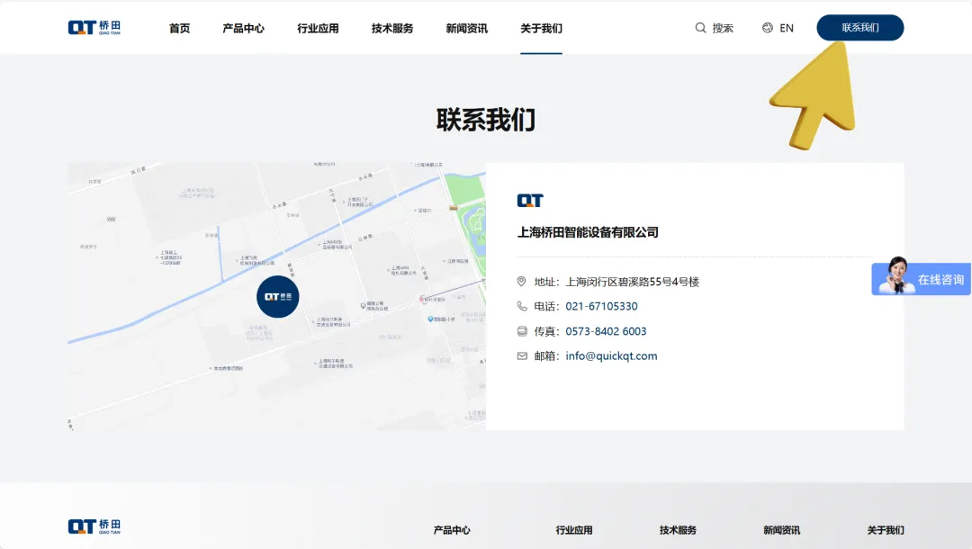Click the QT logo on the contact info card
This screenshot has width=972, height=549.
tap(531, 200)
